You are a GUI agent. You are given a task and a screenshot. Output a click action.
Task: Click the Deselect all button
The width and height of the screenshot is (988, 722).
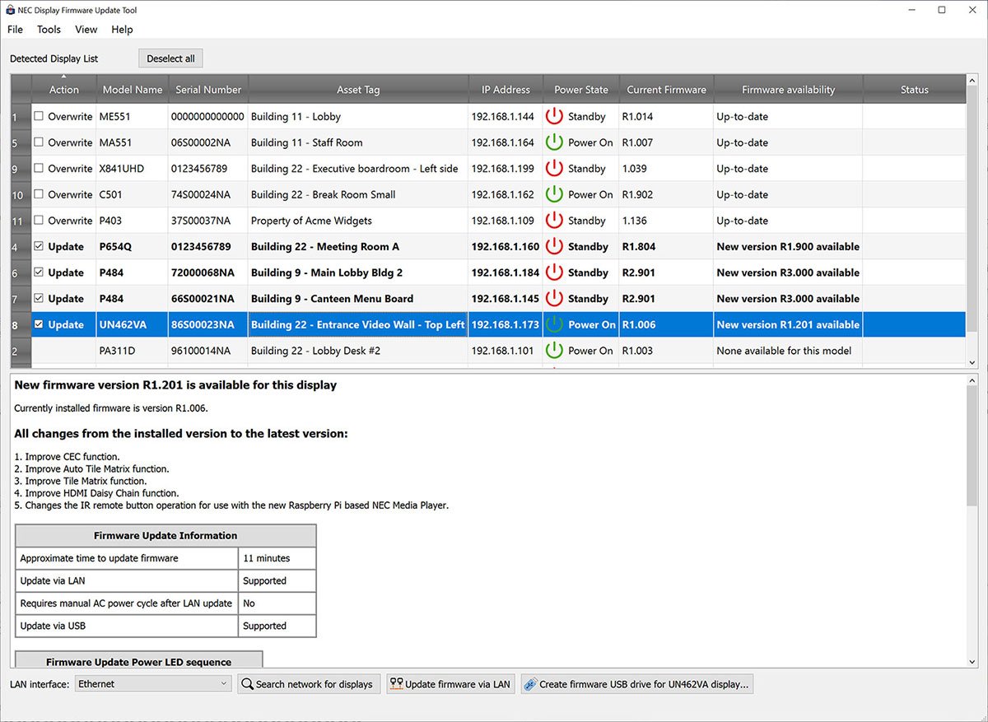coord(170,58)
